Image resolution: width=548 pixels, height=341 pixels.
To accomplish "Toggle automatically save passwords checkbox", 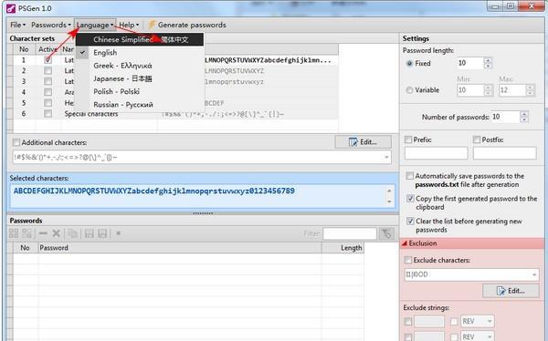I will coord(409,176).
